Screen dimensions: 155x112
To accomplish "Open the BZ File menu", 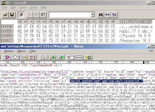I will click(5, 8).
